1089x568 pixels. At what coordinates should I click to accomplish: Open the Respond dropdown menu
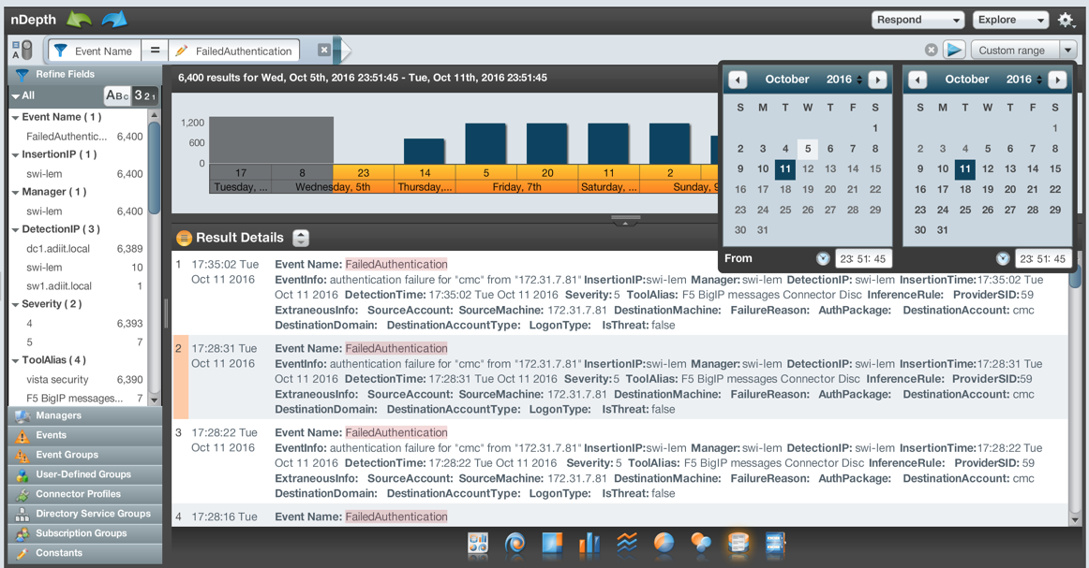[917, 20]
